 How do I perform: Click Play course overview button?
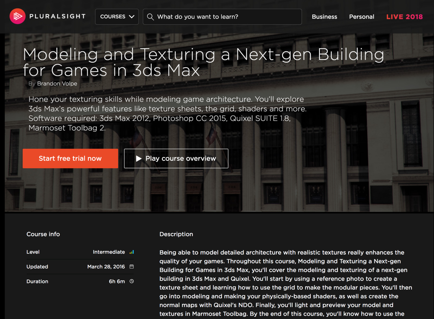click(x=176, y=158)
